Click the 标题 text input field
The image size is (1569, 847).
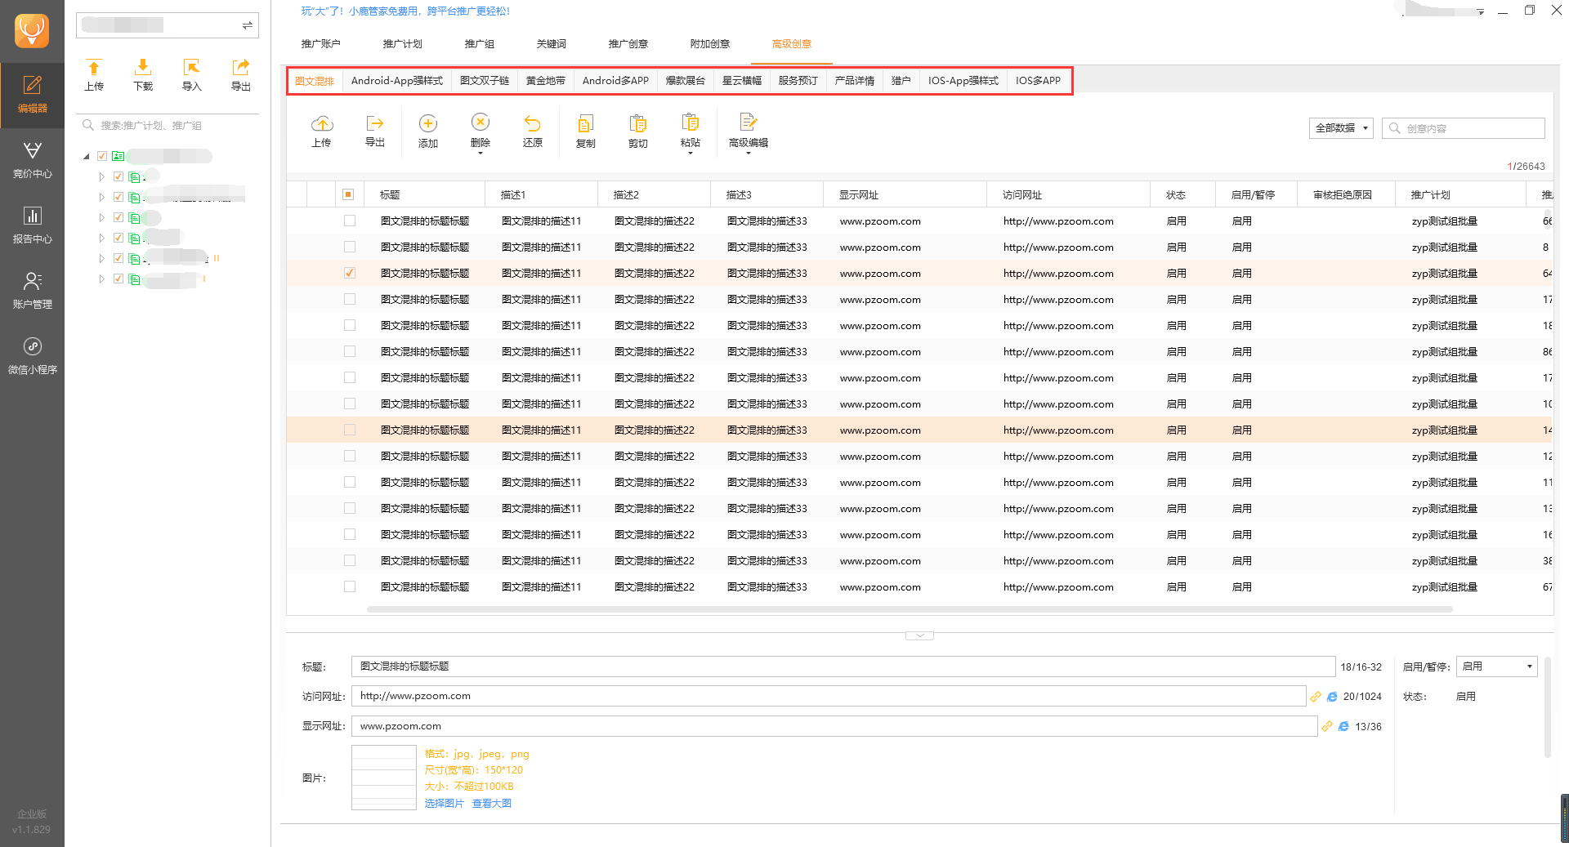843,666
